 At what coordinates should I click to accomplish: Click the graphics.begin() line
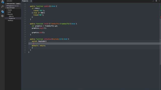(39, 28)
